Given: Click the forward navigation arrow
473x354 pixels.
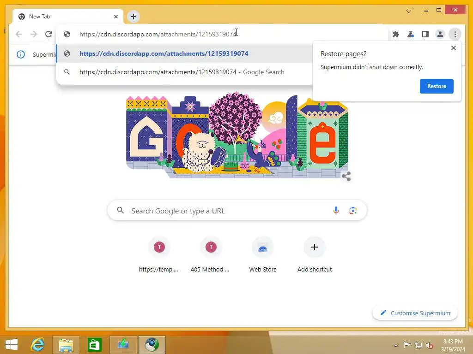Looking at the screenshot, I should click(34, 34).
